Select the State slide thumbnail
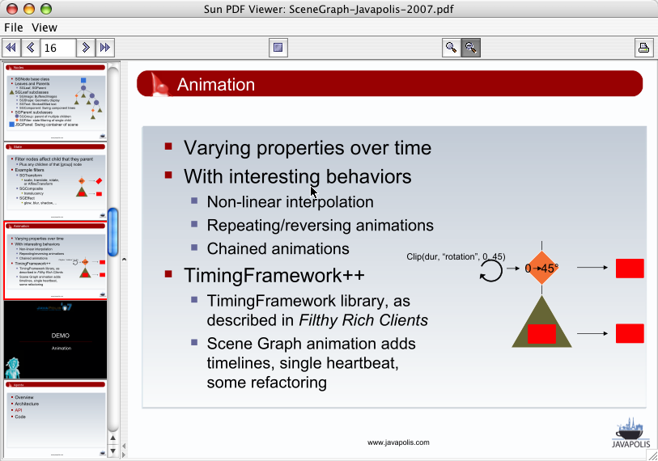Image resolution: width=658 pixels, height=461 pixels. [55, 180]
